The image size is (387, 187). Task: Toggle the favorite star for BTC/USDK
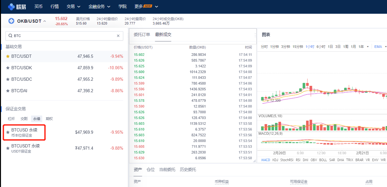coord(8,68)
